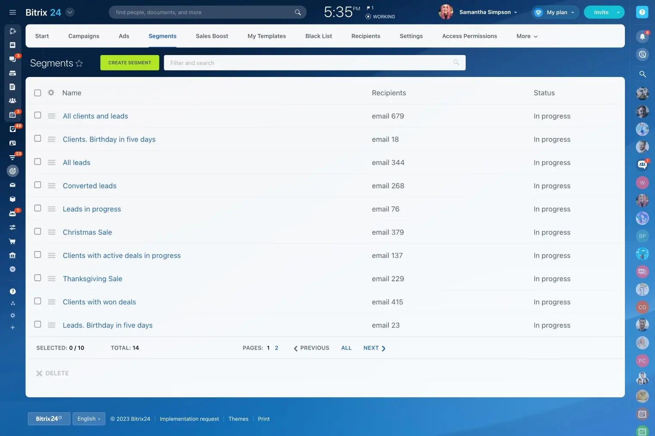The image size is (655, 436).
Task: Click the shopping cart sidebar icon
Action: point(12,241)
